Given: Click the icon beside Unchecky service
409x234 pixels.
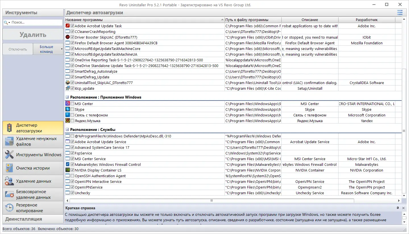Looking at the screenshot, I should click(68, 193).
